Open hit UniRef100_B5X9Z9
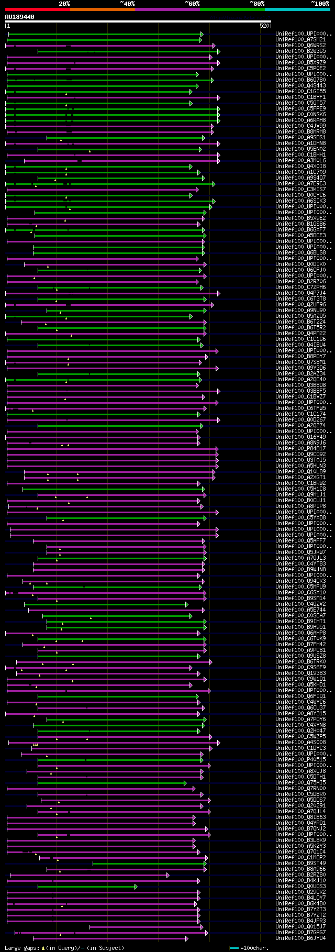Image resolution: width=335 pixels, height=952 pixels. pos(300,63)
